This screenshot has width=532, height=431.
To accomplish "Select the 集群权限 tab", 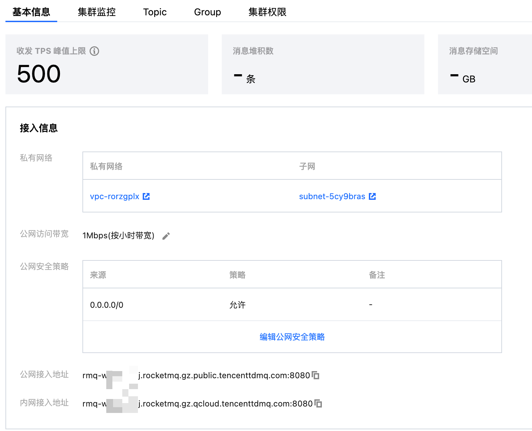I will click(267, 12).
